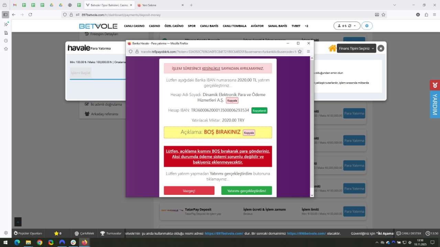
Task: Click the popup window vertical scrollbar
Action: (x=312, y=127)
